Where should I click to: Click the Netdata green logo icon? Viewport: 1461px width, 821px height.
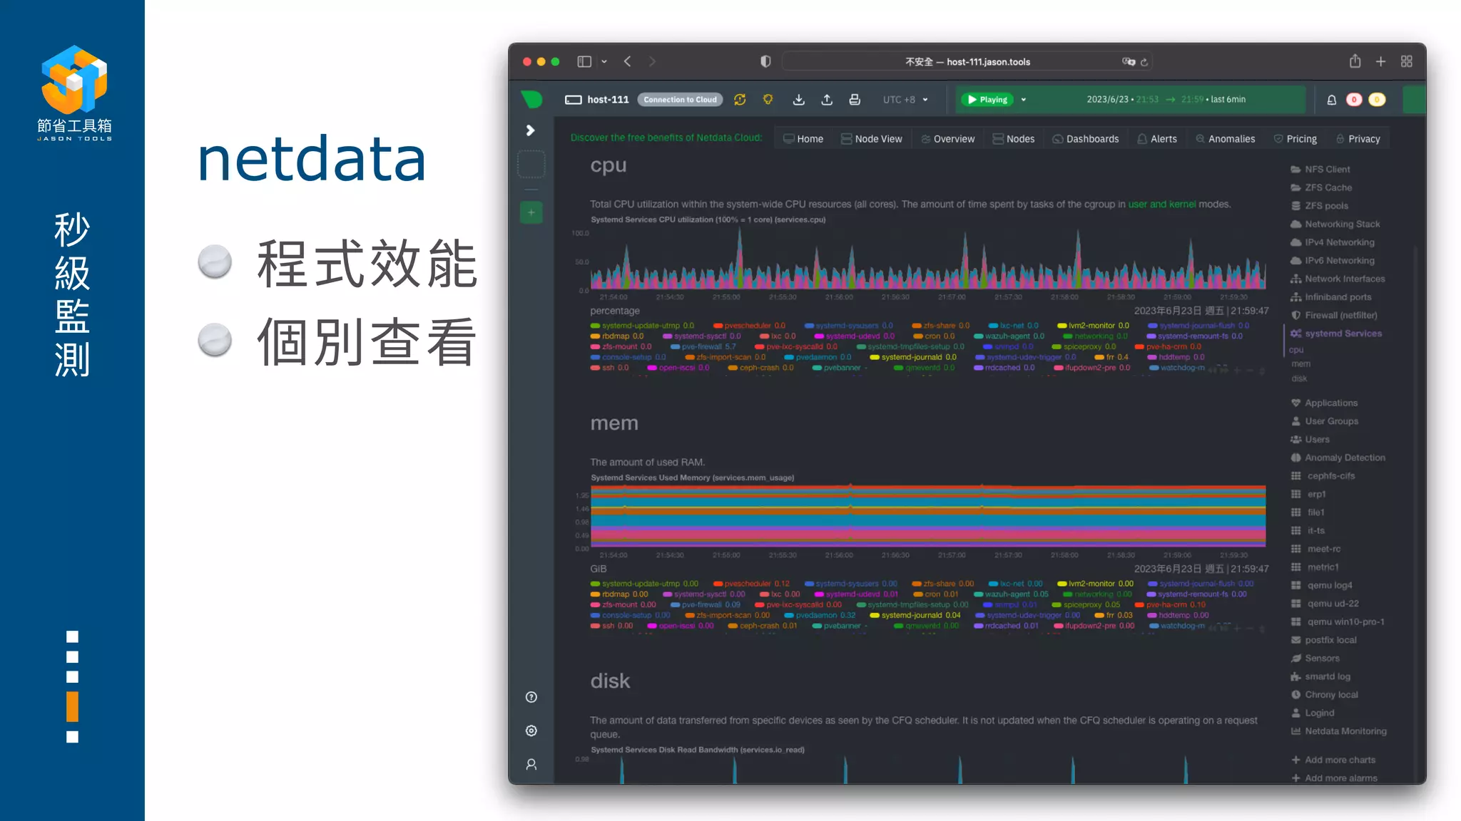pyautogui.click(x=531, y=99)
